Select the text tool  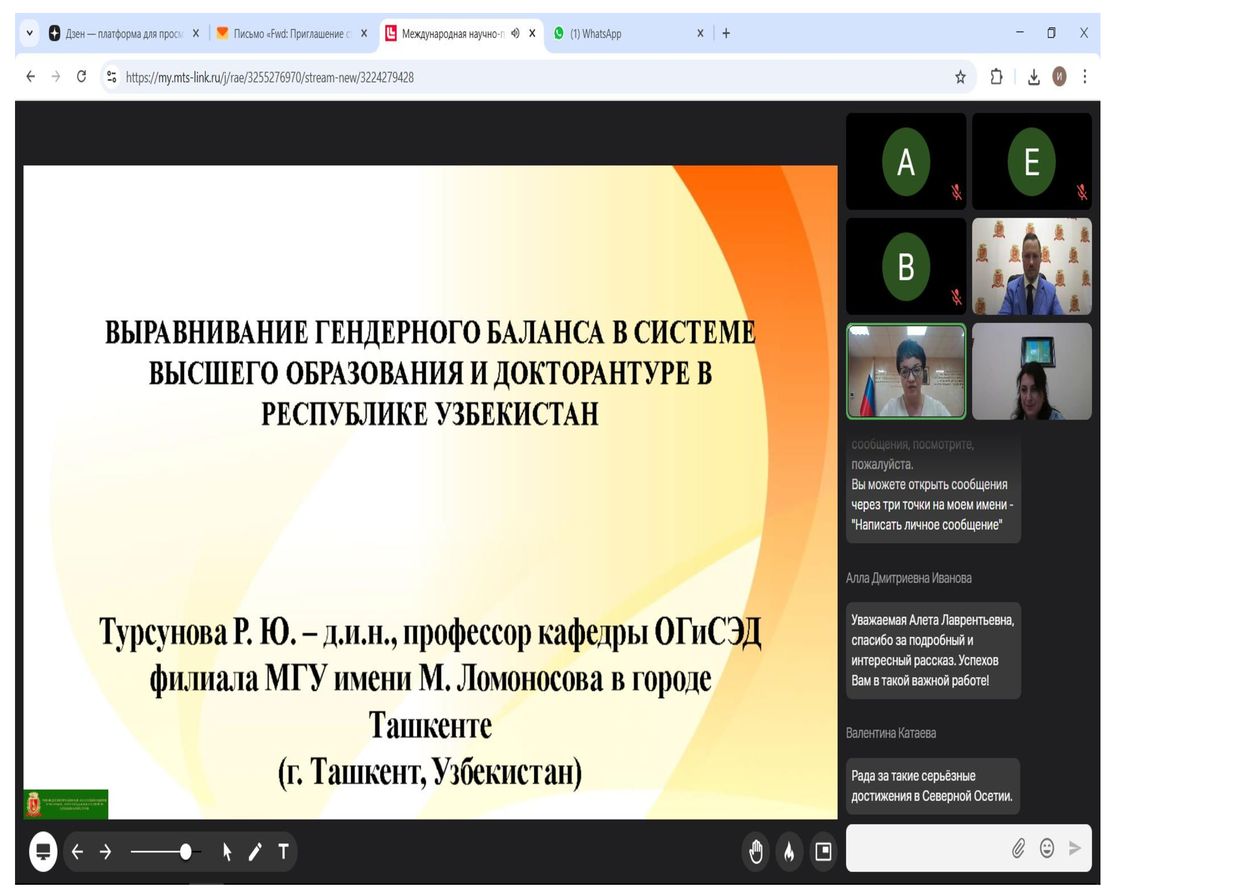pyautogui.click(x=283, y=851)
